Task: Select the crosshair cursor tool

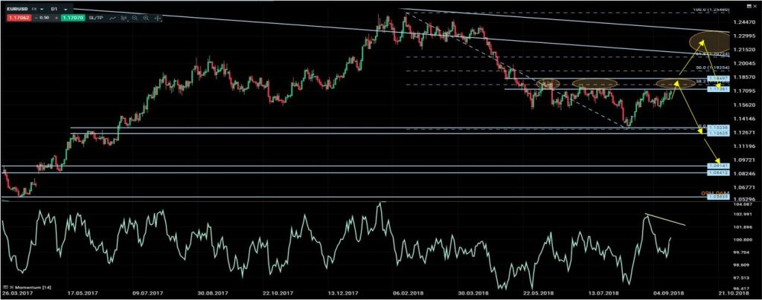Action: (x=158, y=19)
